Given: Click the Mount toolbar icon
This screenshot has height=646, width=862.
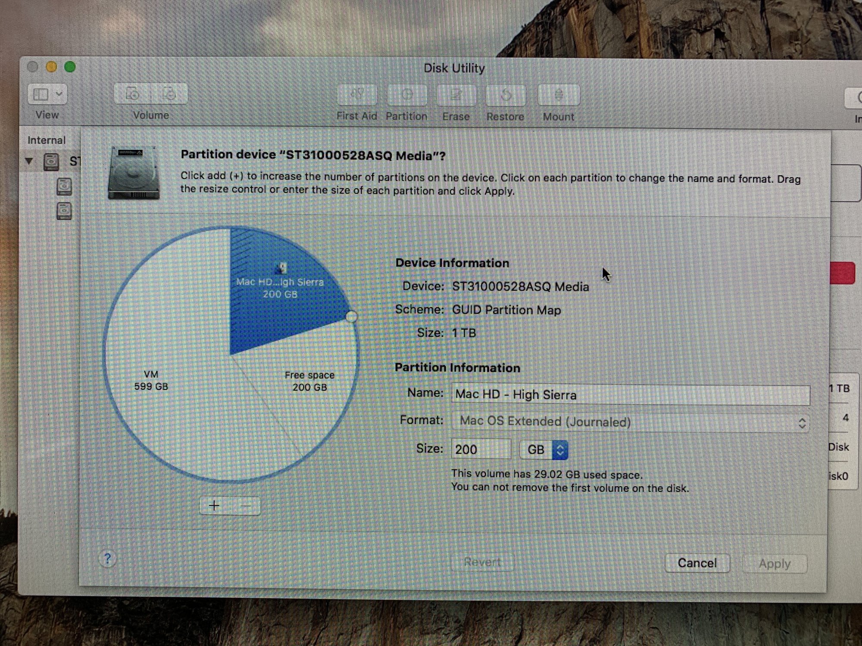Looking at the screenshot, I should pos(559,94).
